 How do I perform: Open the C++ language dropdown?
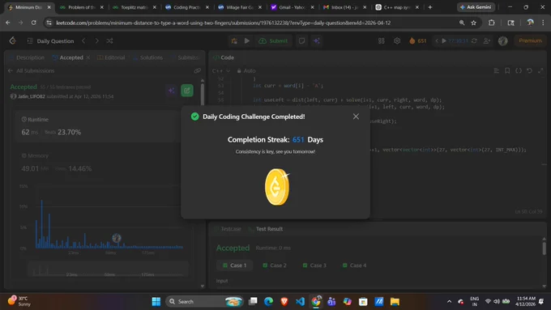[220, 70]
